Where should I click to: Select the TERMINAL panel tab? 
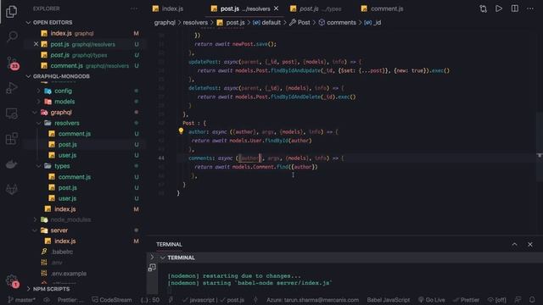click(169, 245)
